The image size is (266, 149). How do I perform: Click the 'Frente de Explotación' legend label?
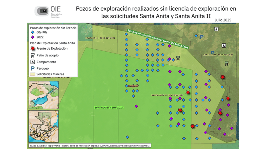pos(52,48)
